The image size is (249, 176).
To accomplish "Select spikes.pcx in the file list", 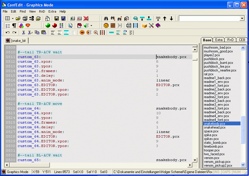I will tap(211, 139).
